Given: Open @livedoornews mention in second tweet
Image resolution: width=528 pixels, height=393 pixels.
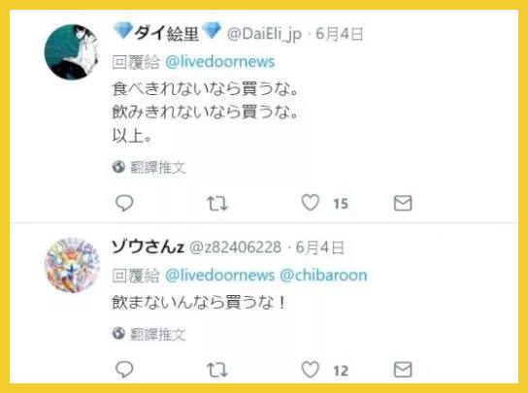Looking at the screenshot, I should [220, 276].
